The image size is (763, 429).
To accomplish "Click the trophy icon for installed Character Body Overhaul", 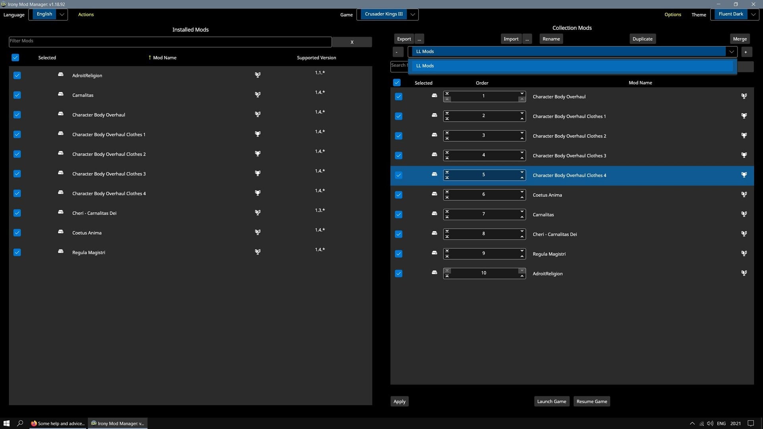I will [x=258, y=114].
